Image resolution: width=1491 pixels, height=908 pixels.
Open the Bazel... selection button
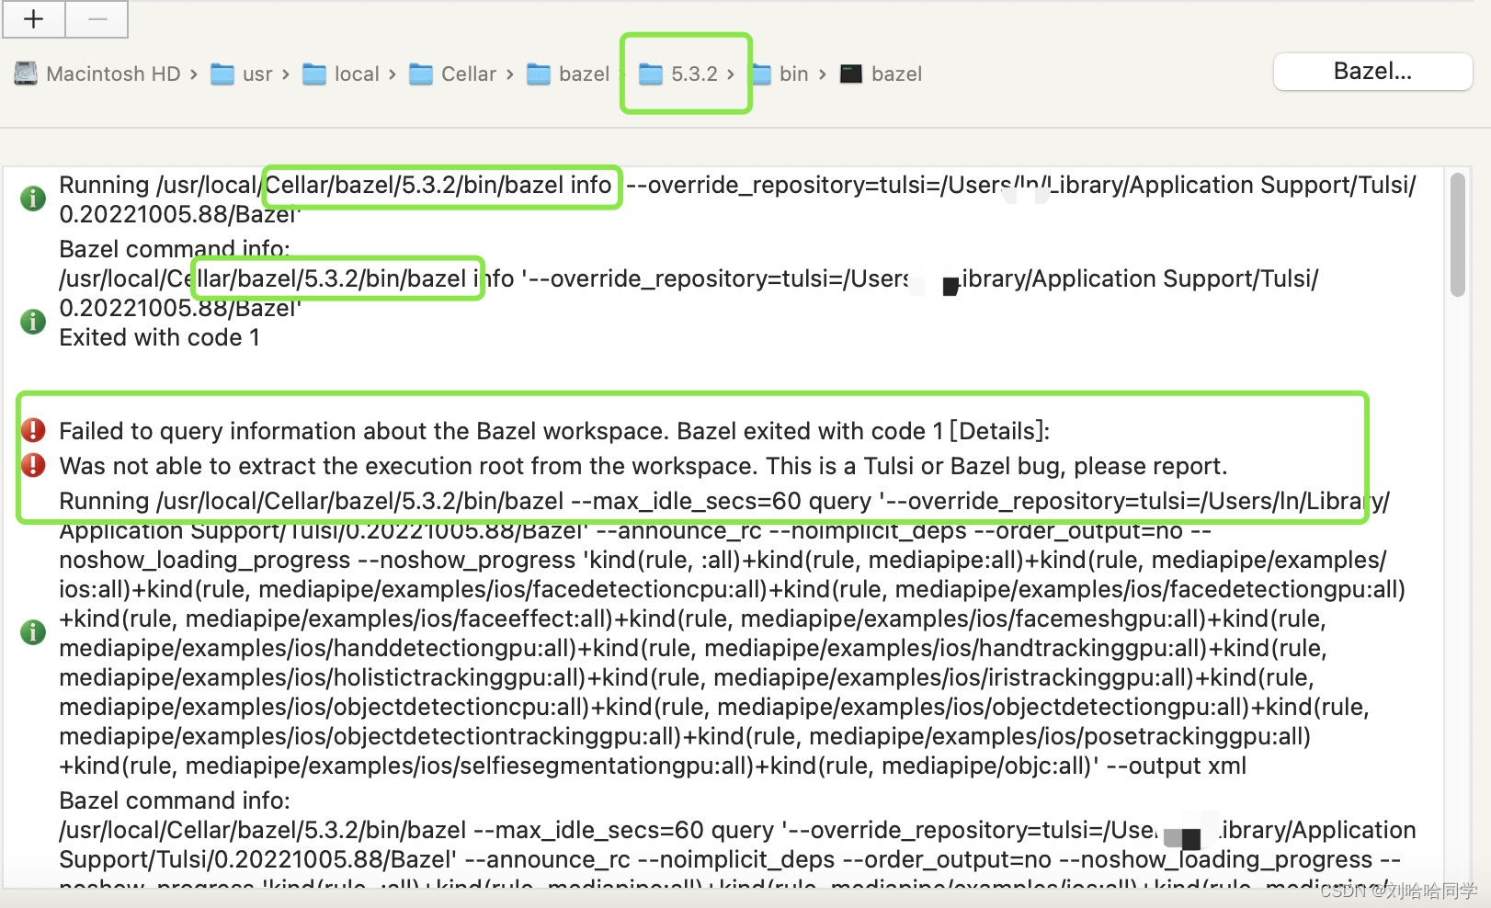click(x=1372, y=72)
